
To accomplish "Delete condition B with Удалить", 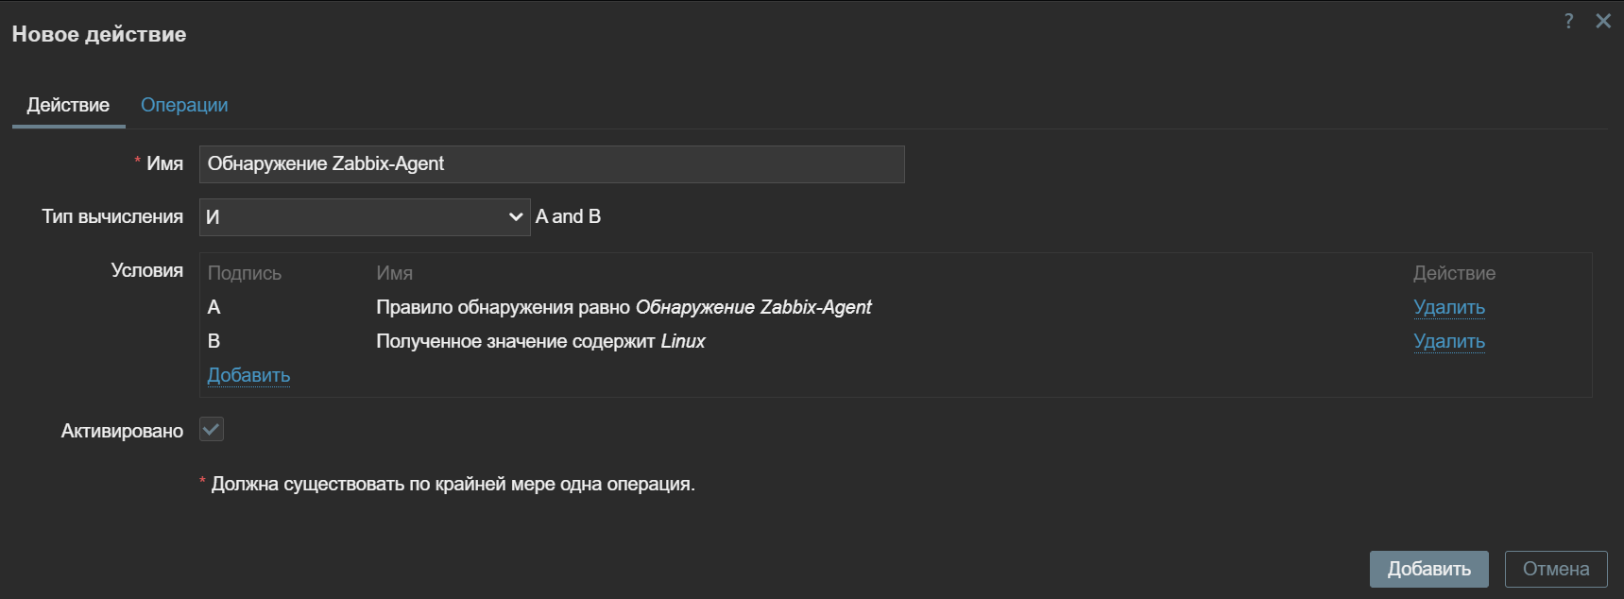I will [1448, 341].
